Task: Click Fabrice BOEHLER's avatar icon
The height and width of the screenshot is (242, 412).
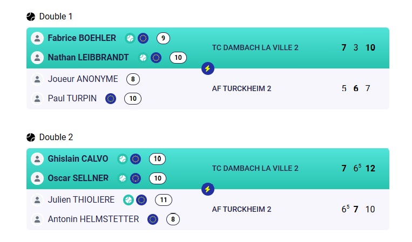Action: [37, 38]
